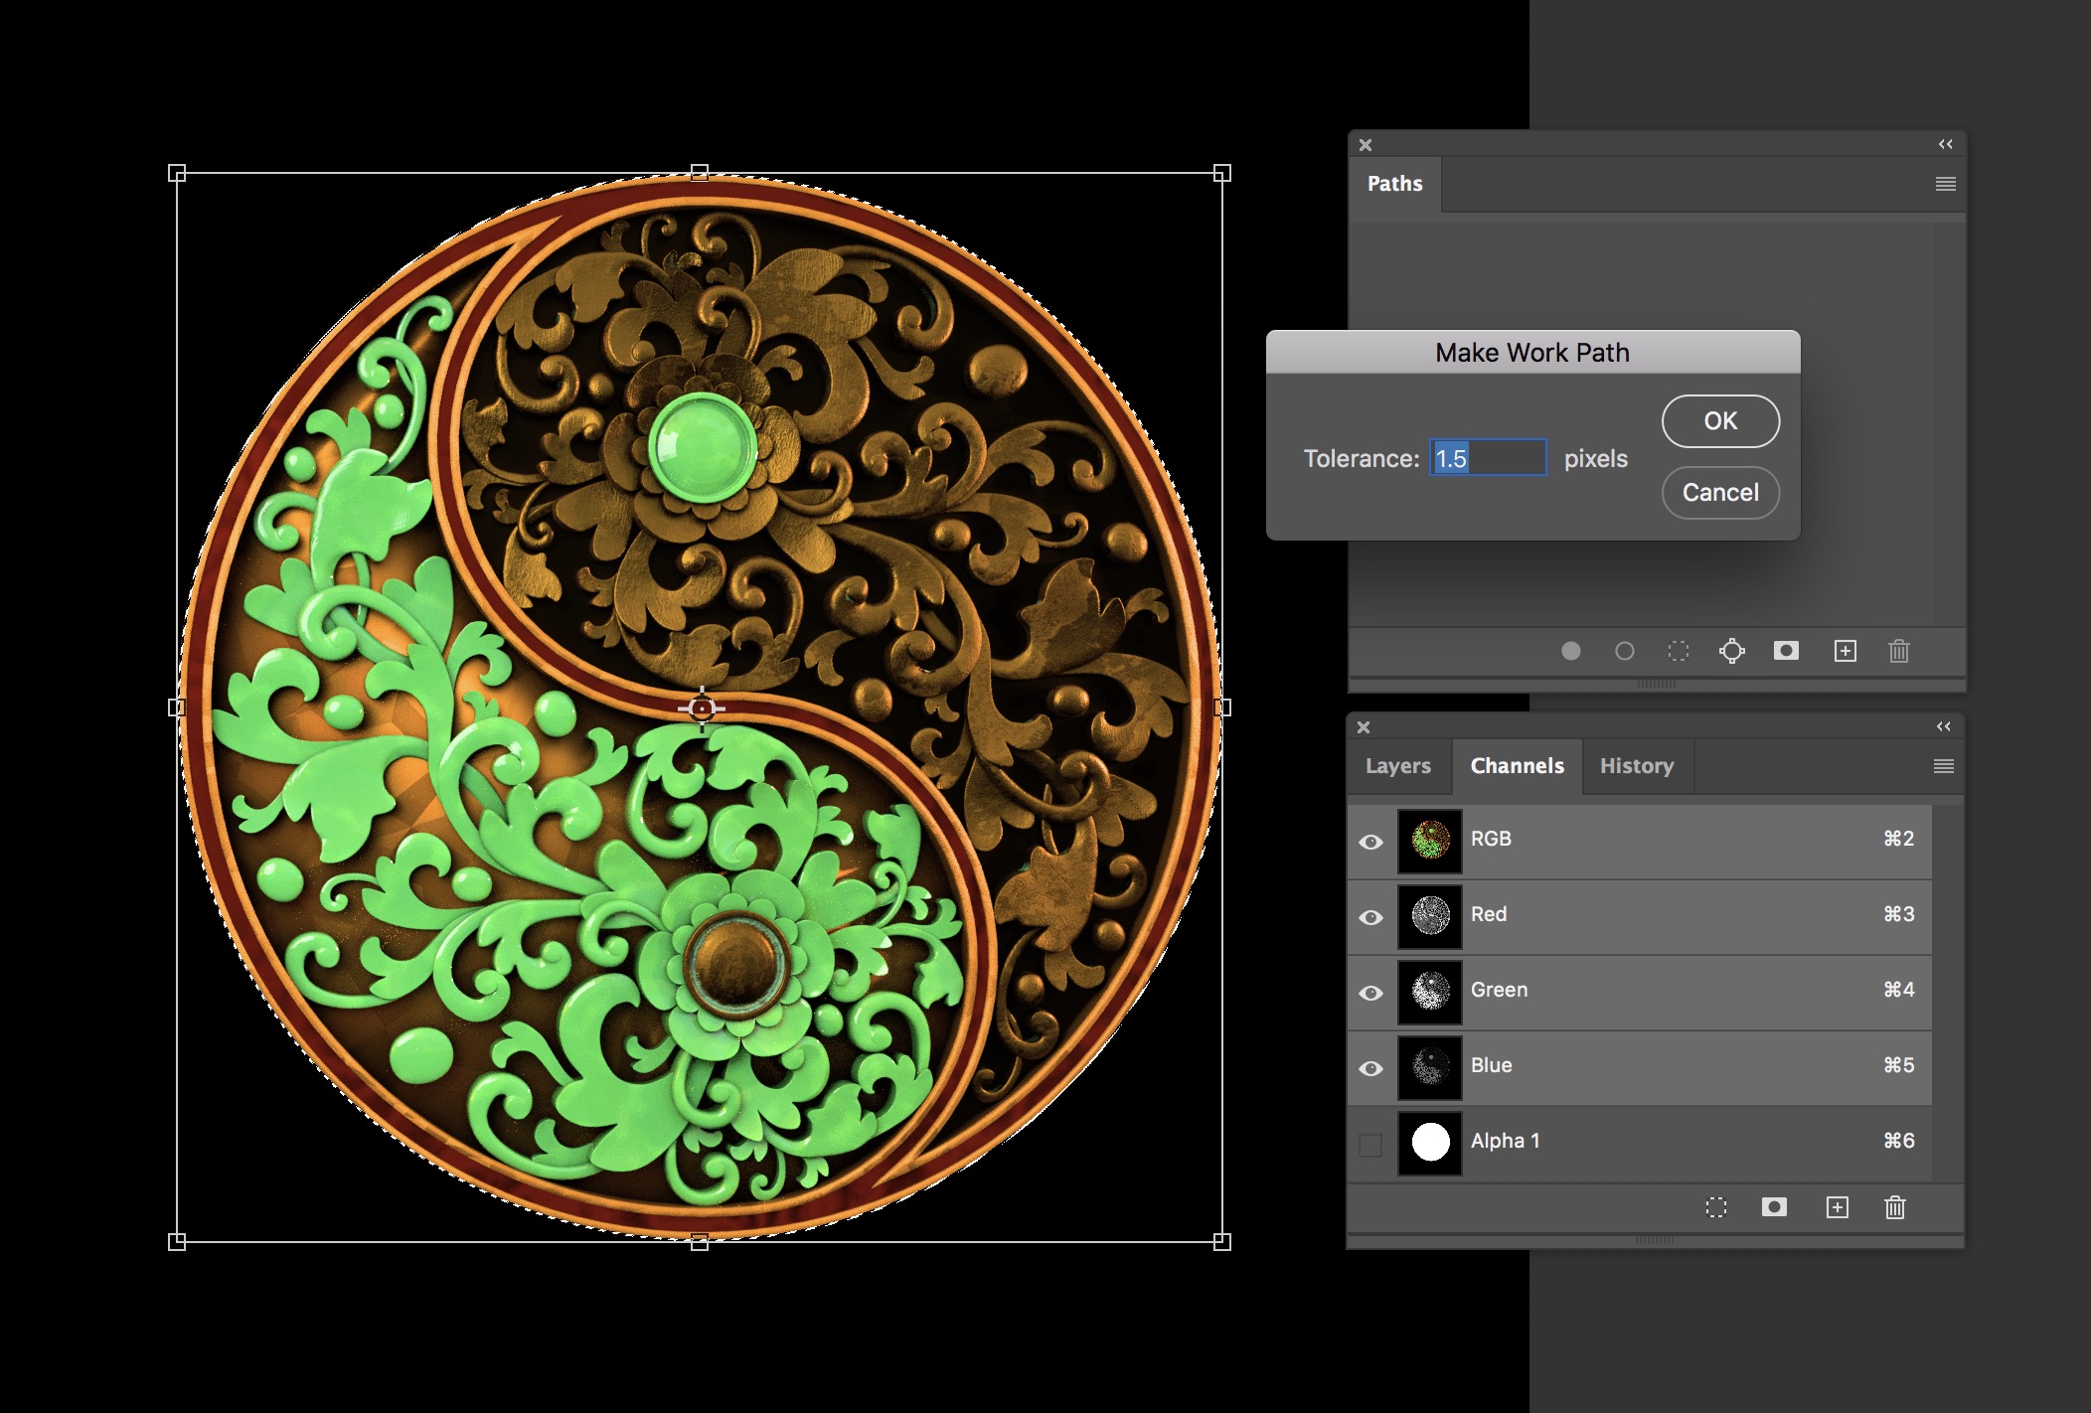Select the Paths tab
Screen dimensions: 2091x1413
coord(1394,184)
